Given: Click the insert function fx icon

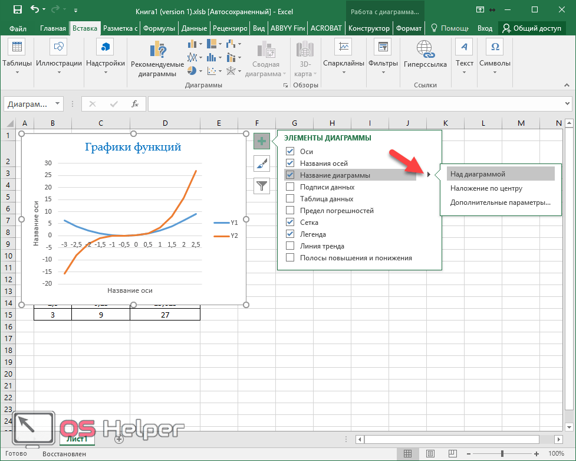Looking at the screenshot, I should coord(135,104).
